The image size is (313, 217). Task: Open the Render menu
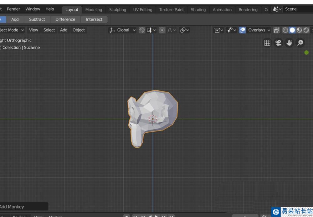[x=13, y=9]
